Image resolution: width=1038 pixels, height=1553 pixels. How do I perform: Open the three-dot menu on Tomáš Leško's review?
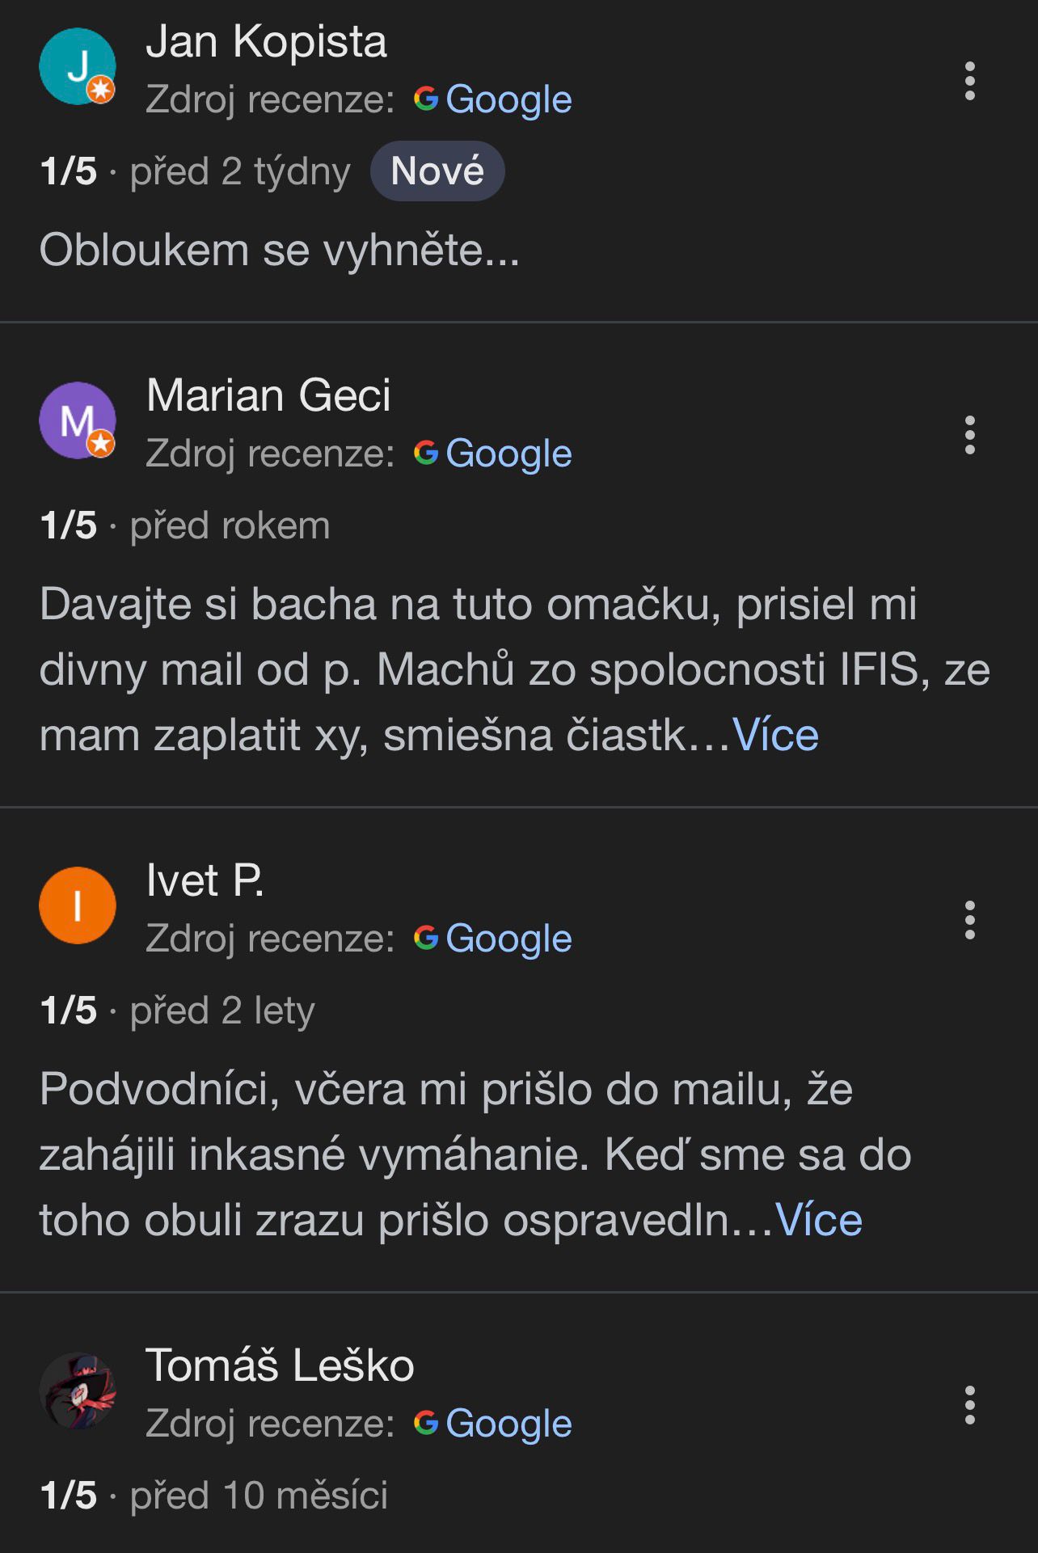969,1405
